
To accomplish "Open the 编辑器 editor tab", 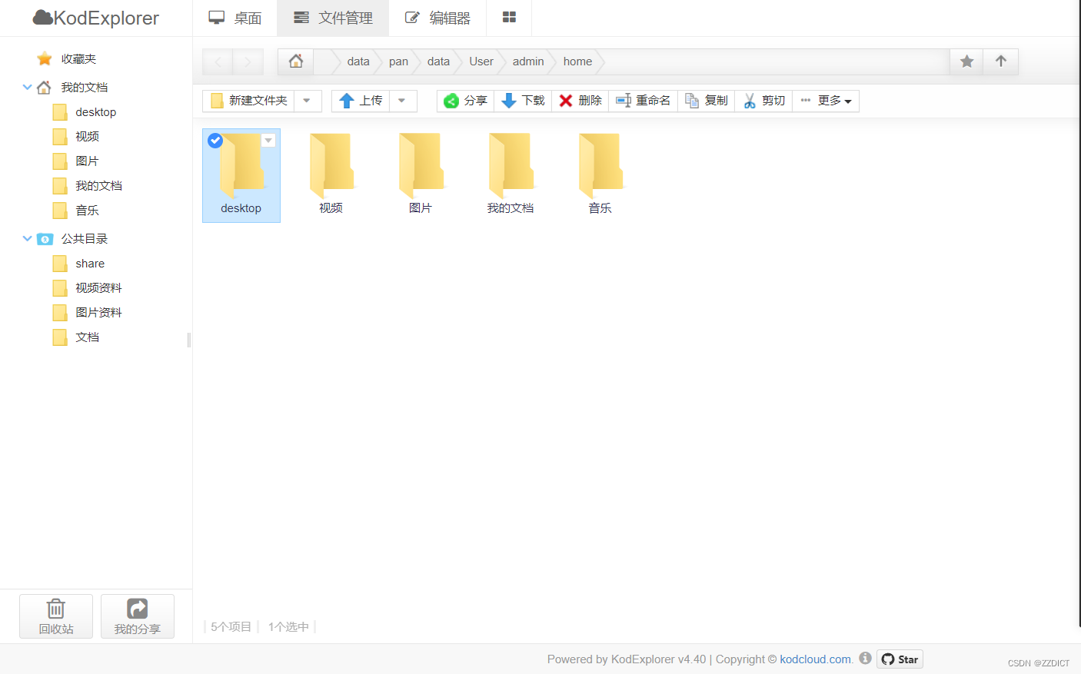I will click(437, 18).
